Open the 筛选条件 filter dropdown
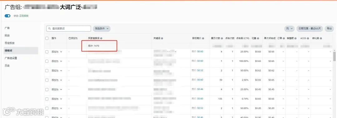The image size is (337, 118). [x=102, y=29]
